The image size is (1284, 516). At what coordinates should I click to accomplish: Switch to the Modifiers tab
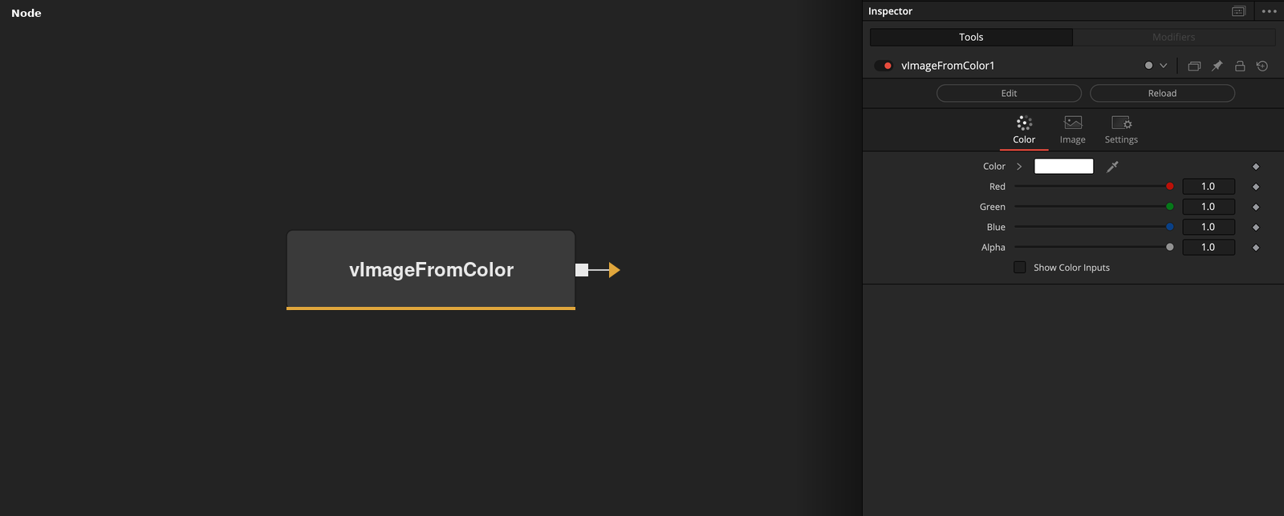pos(1174,37)
